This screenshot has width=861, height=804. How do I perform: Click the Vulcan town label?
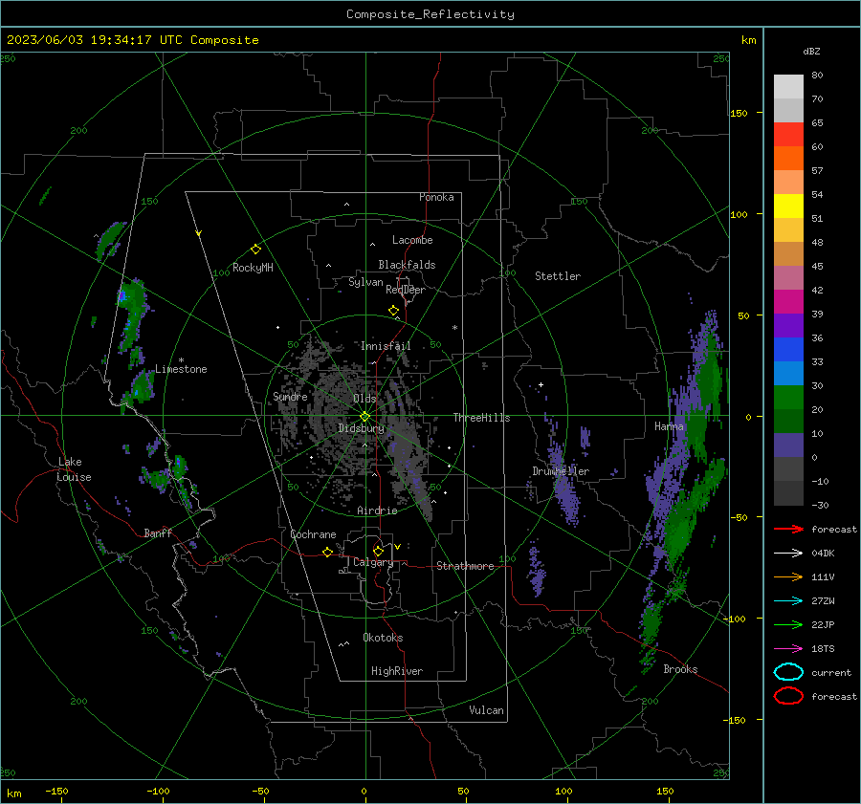(487, 710)
